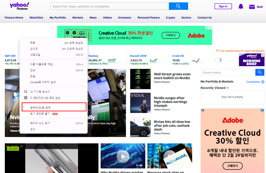The width and height of the screenshot is (266, 173).
Task: Click '구매하기' button in sidebar Adobe ad
Action: coord(233,166)
